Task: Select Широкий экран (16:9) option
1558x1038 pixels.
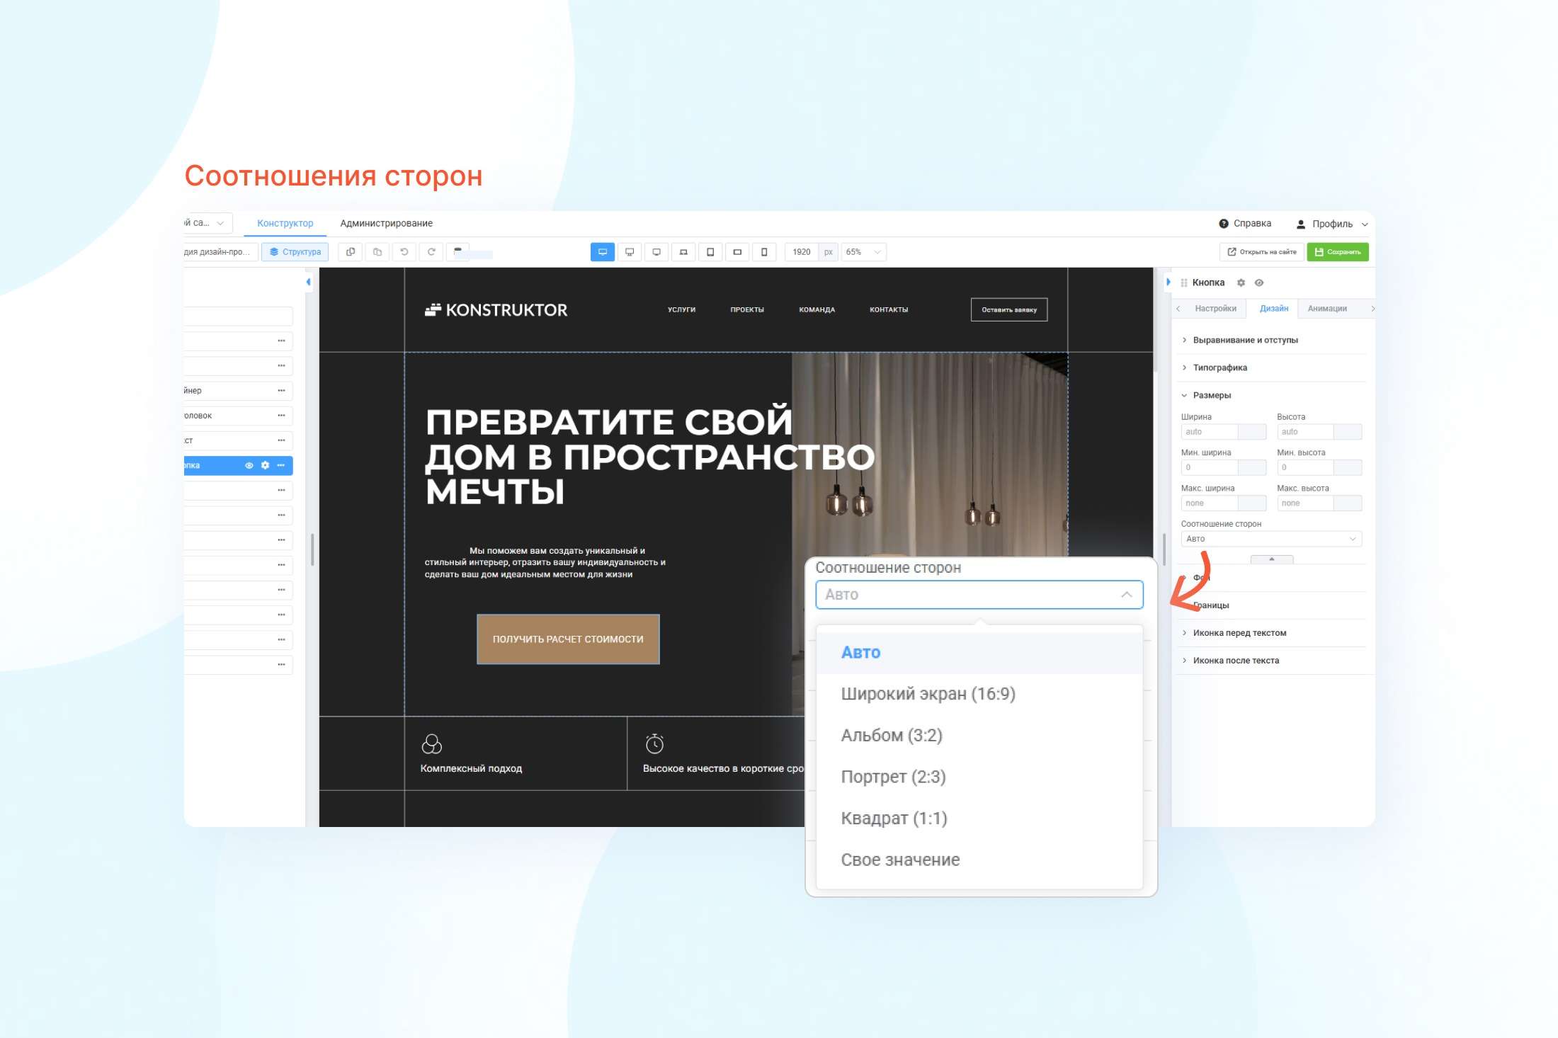Action: [x=928, y=694]
